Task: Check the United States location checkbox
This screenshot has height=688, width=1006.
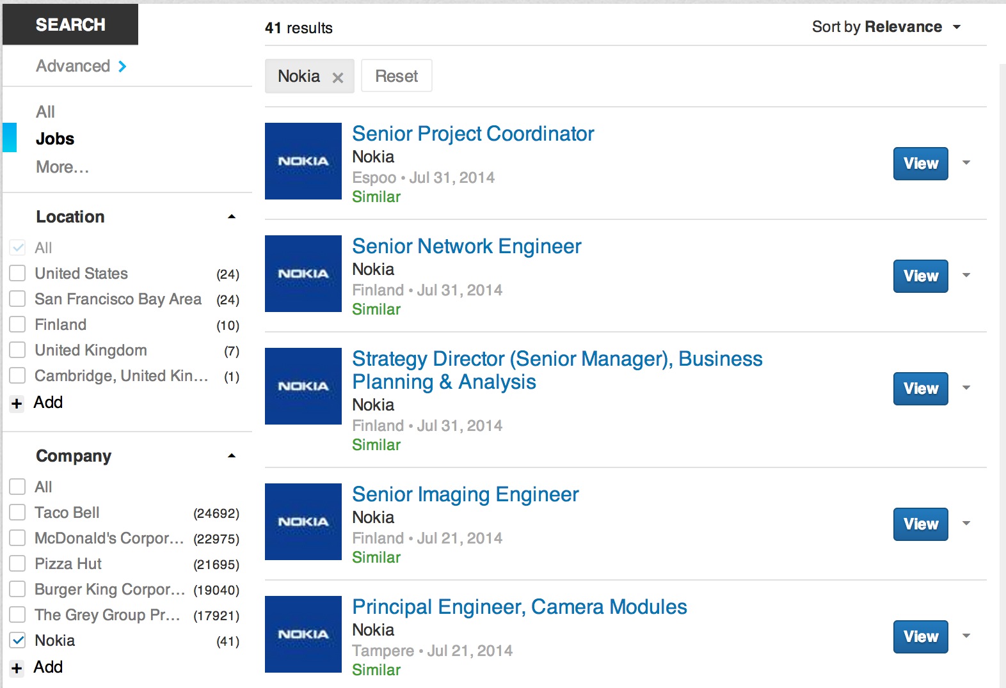Action: (x=17, y=274)
